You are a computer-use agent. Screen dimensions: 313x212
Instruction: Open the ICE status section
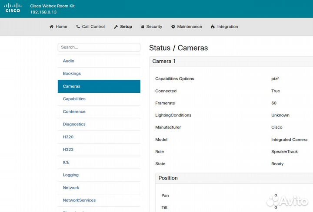pyautogui.click(x=99, y=162)
